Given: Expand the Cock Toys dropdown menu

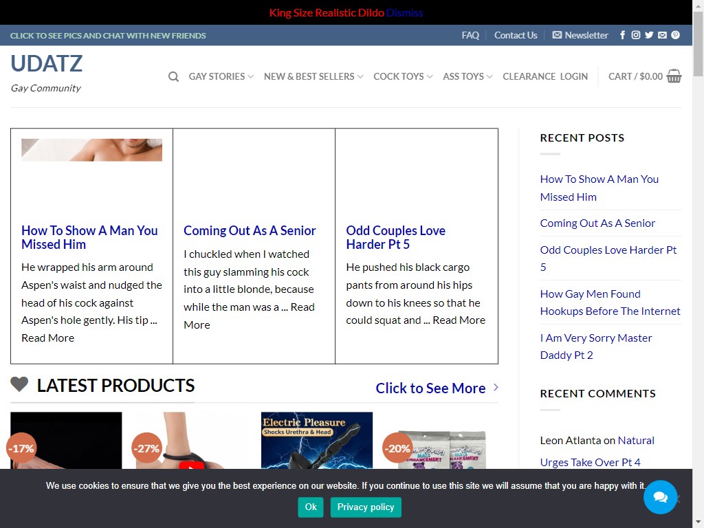Looking at the screenshot, I should point(403,76).
